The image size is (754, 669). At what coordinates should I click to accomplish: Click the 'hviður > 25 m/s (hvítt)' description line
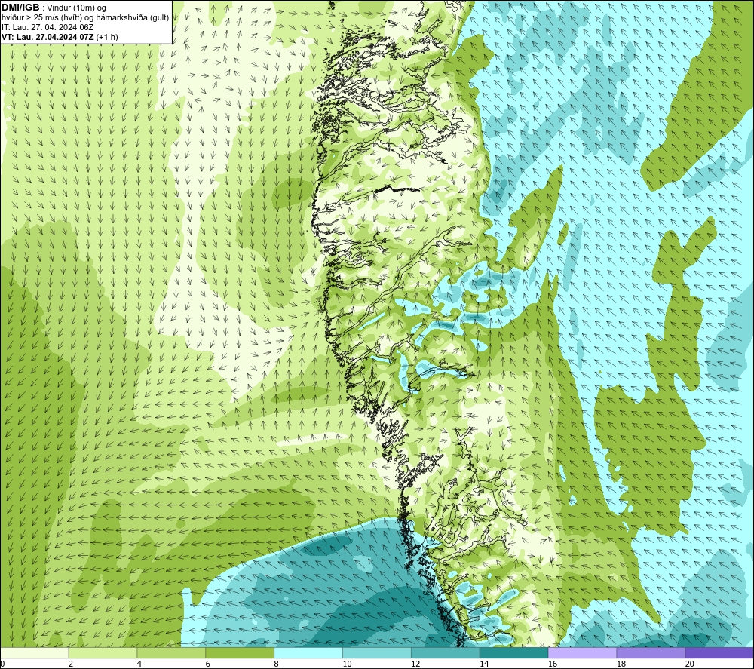pyautogui.click(x=85, y=18)
